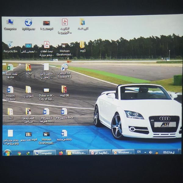Open the EN language selector in the taskbar
Screen dimensions: 183x183
pos(139,152)
